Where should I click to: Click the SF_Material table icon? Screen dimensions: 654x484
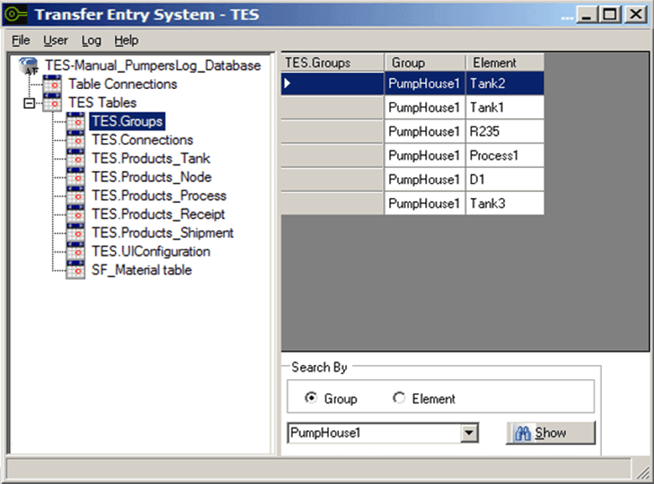point(75,270)
